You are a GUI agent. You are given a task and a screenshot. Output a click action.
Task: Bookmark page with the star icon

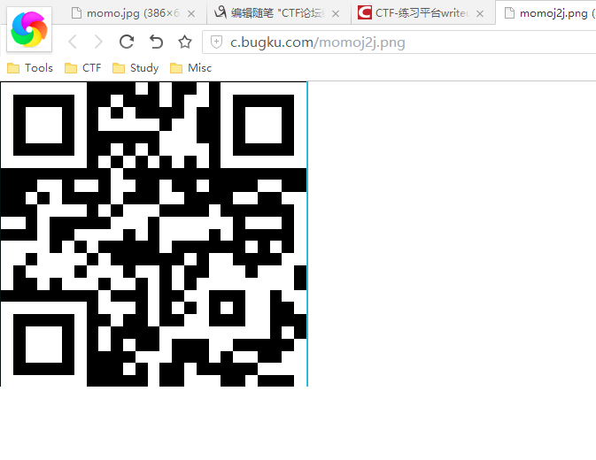[185, 42]
